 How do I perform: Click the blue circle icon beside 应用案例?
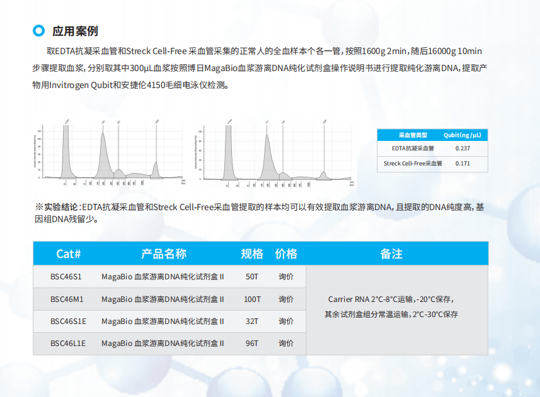pos(39,31)
